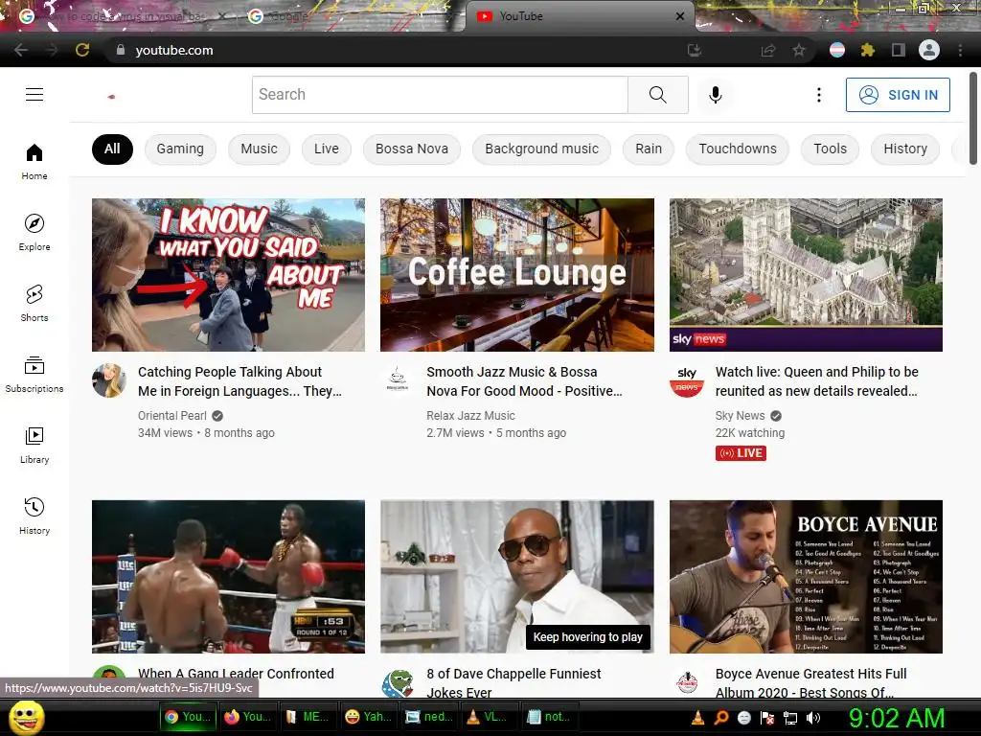Image resolution: width=981 pixels, height=736 pixels.
Task: Open Library in the sidebar
Action: pyautogui.click(x=34, y=445)
